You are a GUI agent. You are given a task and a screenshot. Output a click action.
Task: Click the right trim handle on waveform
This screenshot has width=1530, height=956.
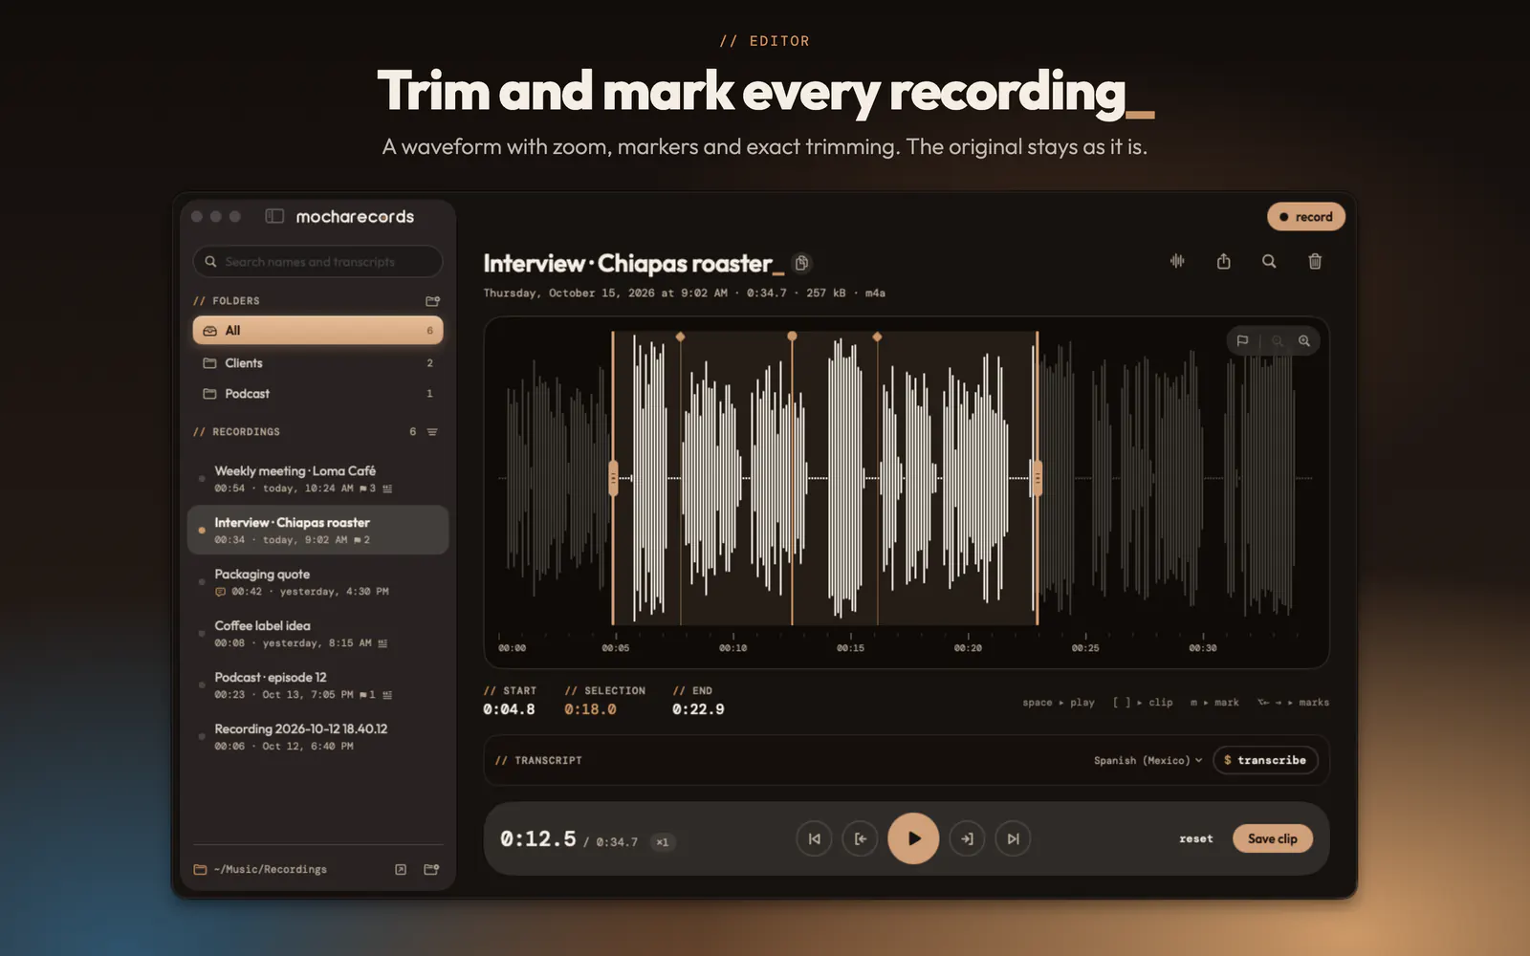[1037, 478]
